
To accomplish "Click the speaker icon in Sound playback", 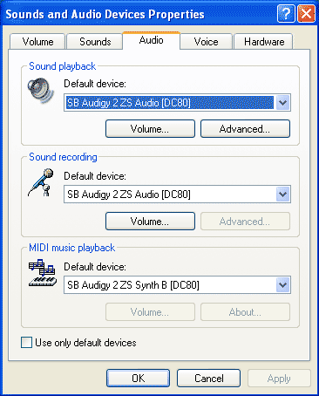I will [x=41, y=91].
